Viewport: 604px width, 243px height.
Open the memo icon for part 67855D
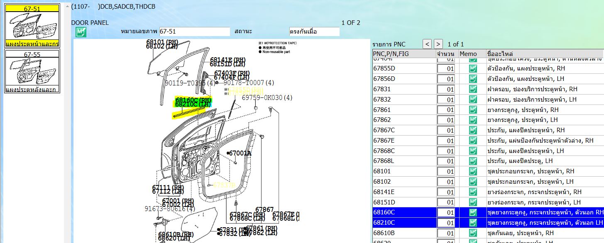(473, 68)
